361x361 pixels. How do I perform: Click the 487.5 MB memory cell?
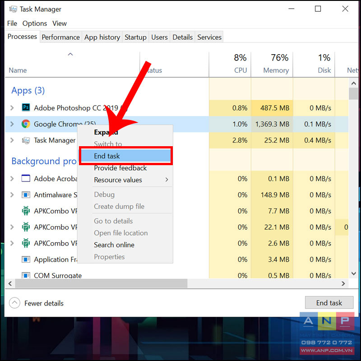point(272,108)
